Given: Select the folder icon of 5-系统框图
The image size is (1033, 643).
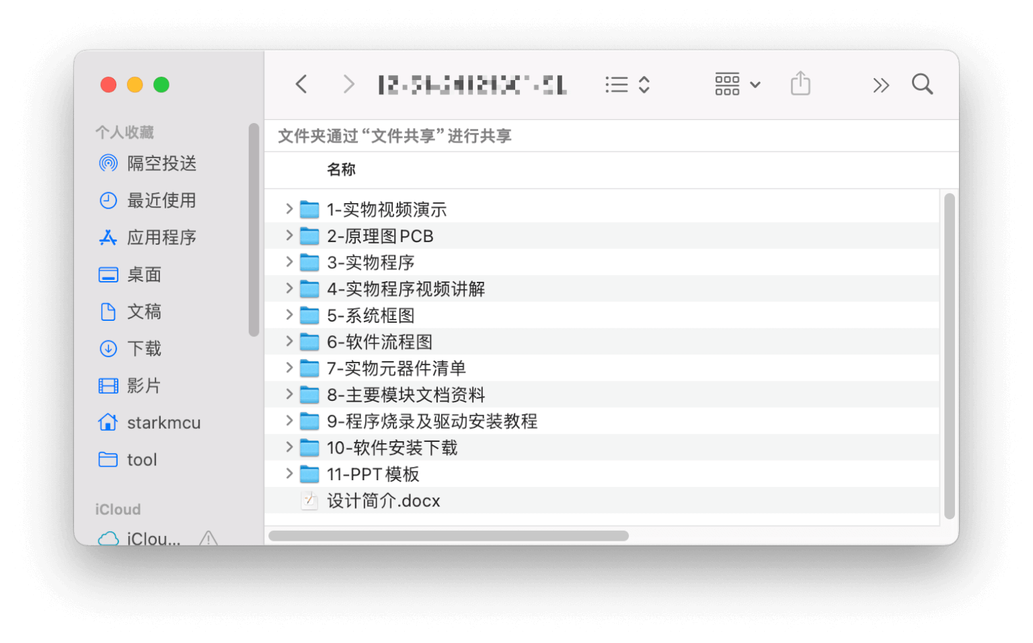Looking at the screenshot, I should point(309,315).
